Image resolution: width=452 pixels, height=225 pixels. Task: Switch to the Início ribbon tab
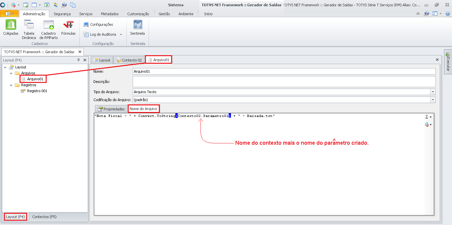coord(208,14)
